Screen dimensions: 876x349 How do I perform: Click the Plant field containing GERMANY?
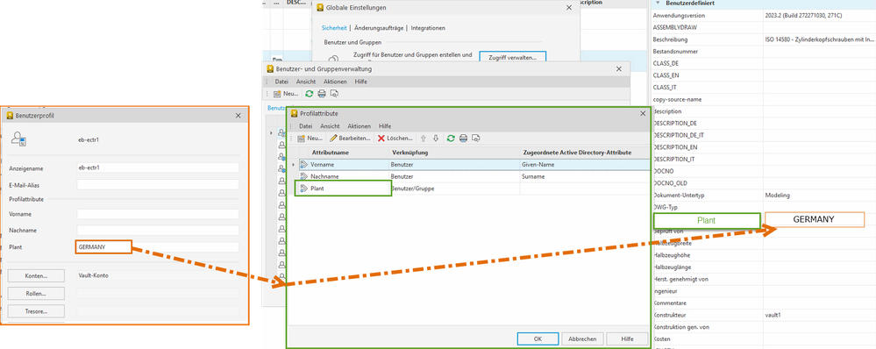(x=158, y=246)
